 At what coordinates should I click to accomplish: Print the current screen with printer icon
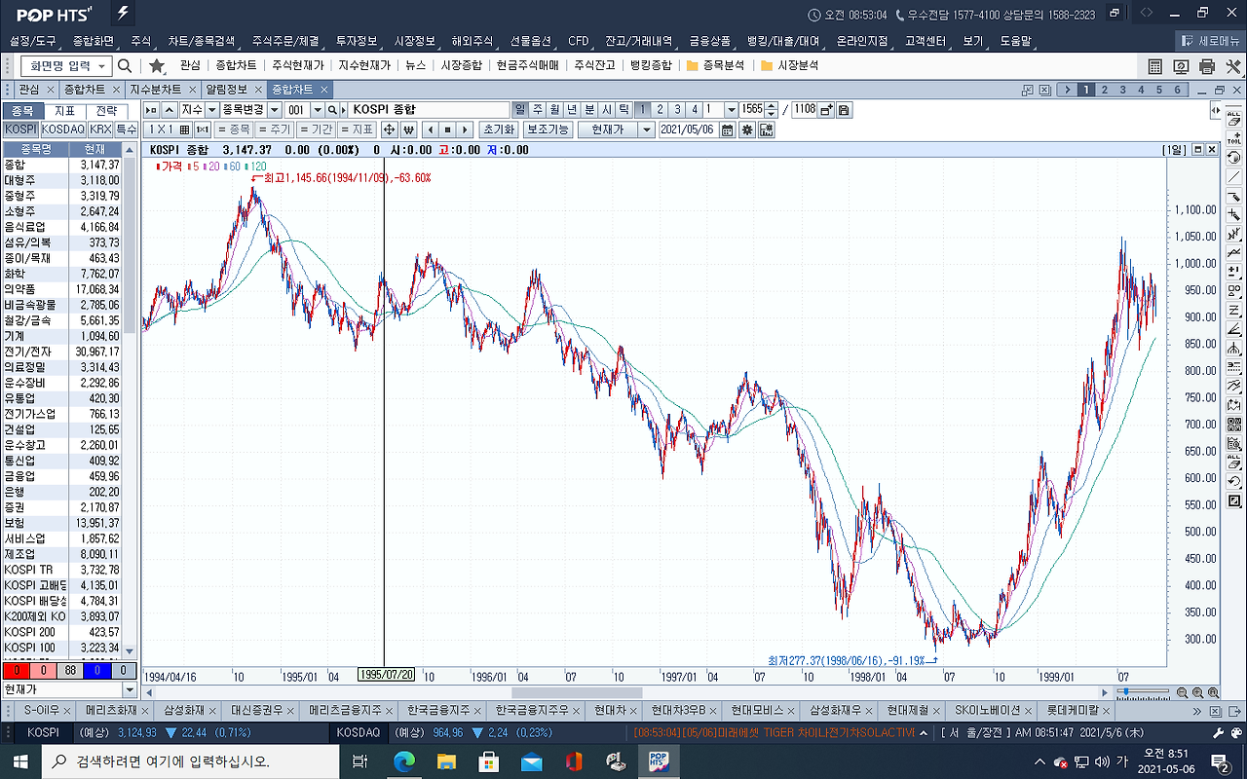(x=1208, y=66)
